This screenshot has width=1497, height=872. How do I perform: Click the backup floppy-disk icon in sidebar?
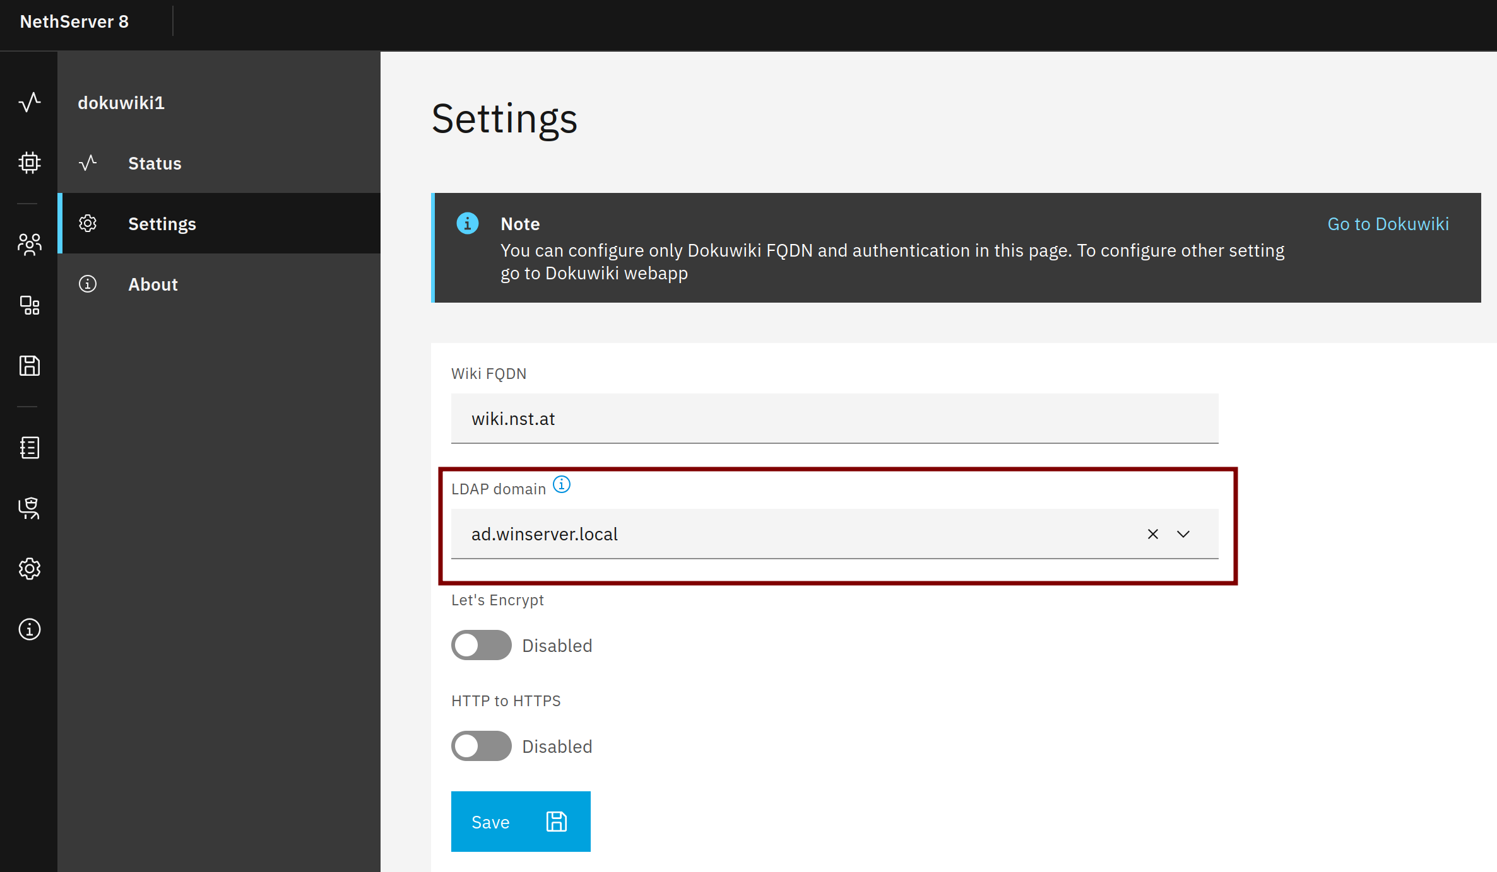click(x=29, y=366)
